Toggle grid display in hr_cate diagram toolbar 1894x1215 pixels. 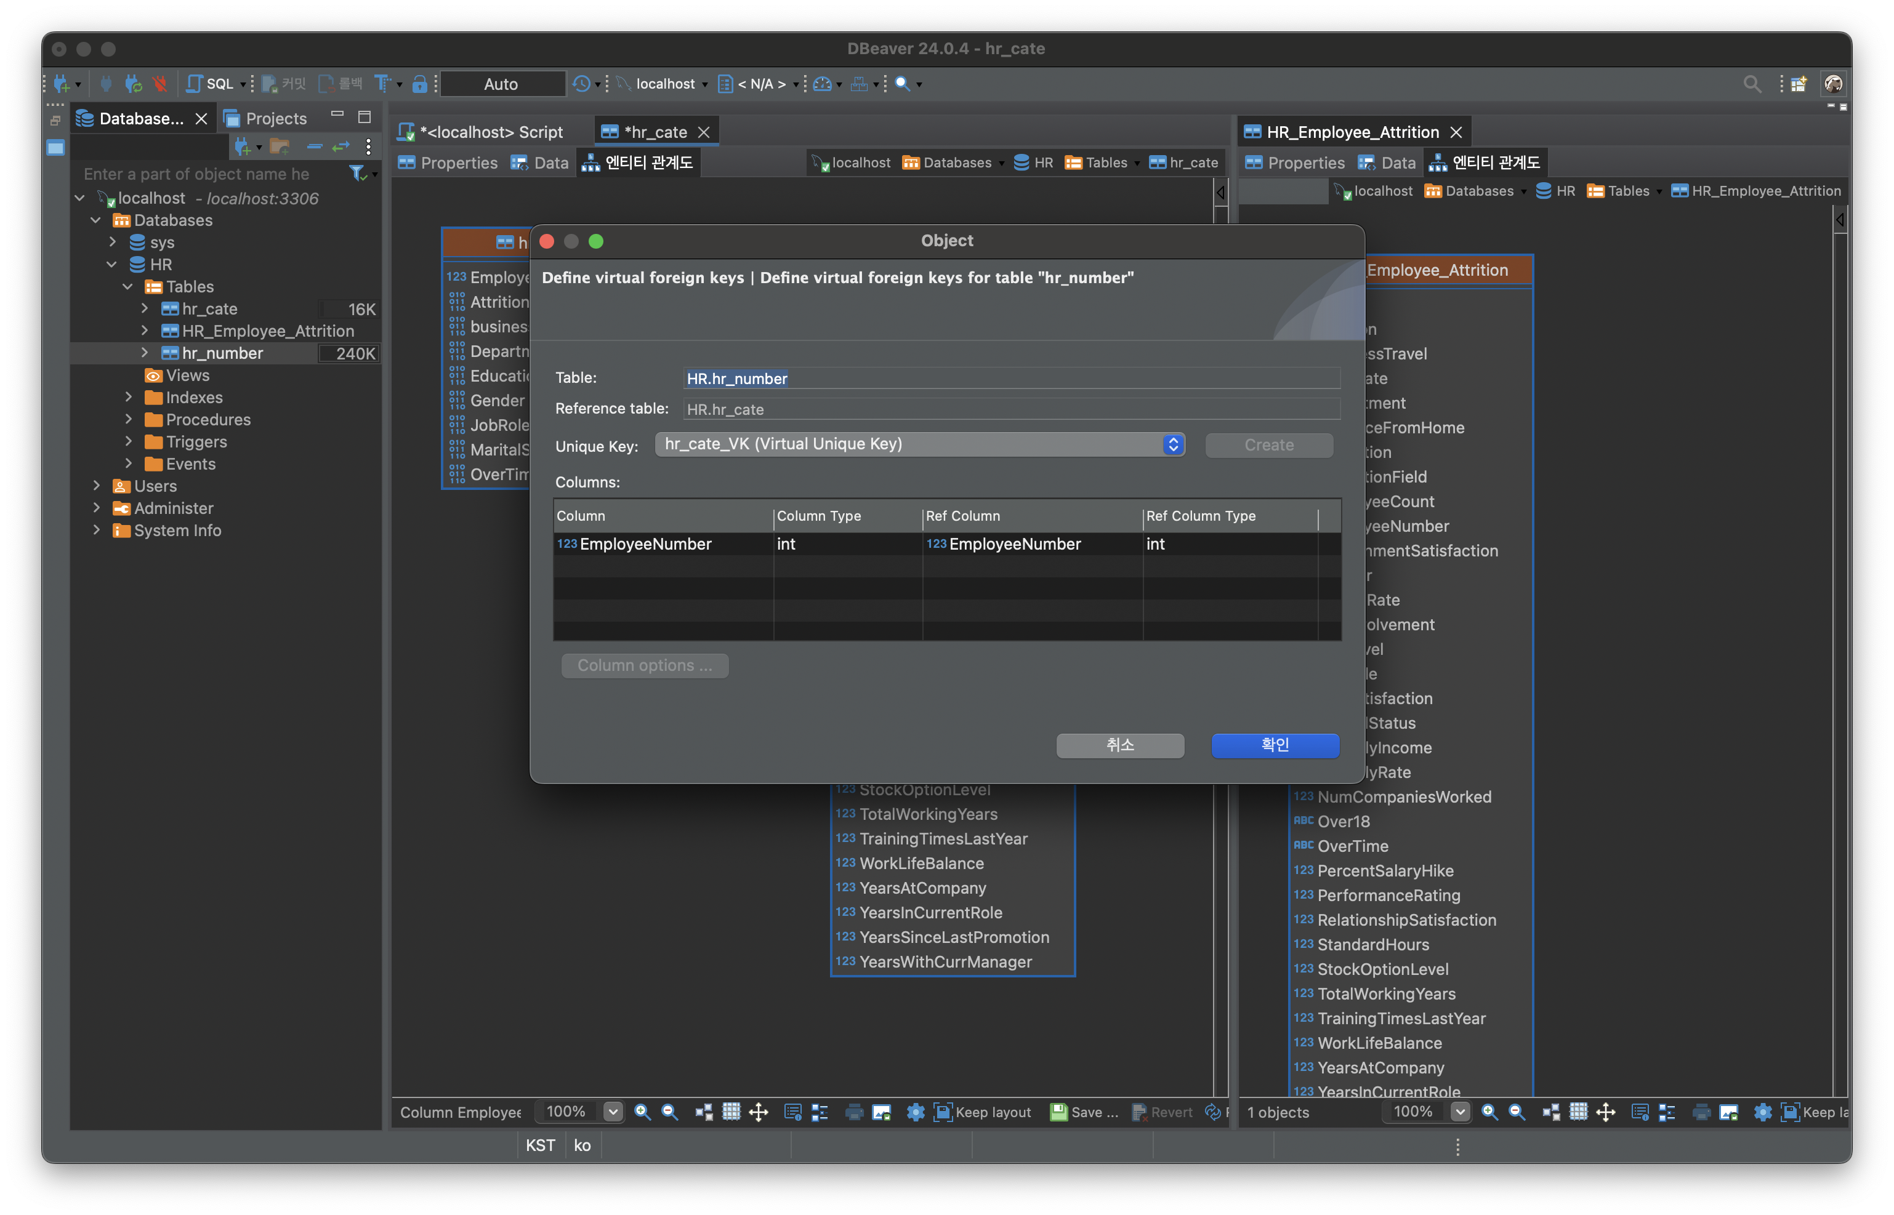731,1112
